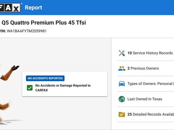Viewport: 174px width, 130px height.
Task: Open the 25 Detailed Records Available row
Action: click(145, 114)
